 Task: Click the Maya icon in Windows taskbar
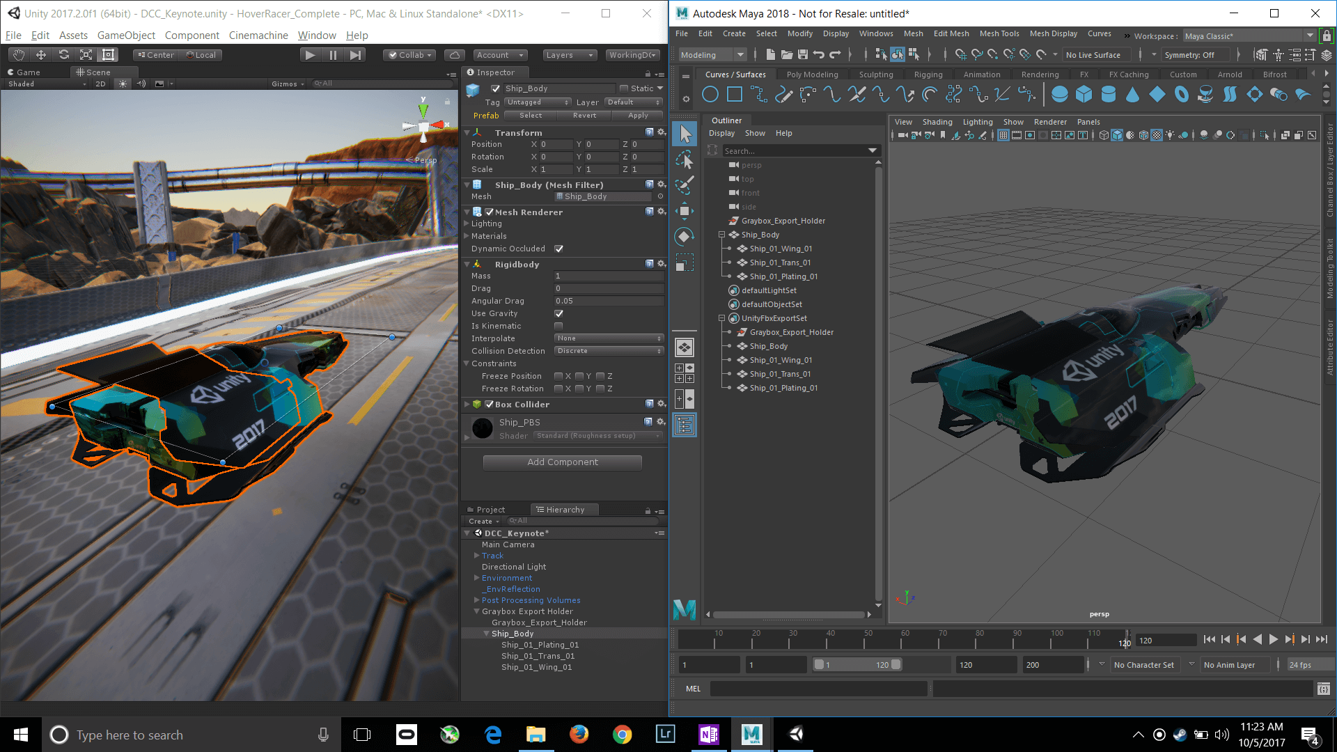[x=752, y=734]
